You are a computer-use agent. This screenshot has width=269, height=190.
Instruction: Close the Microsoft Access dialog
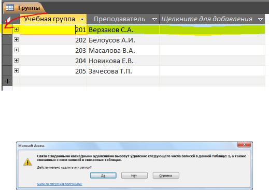pos(244,144)
